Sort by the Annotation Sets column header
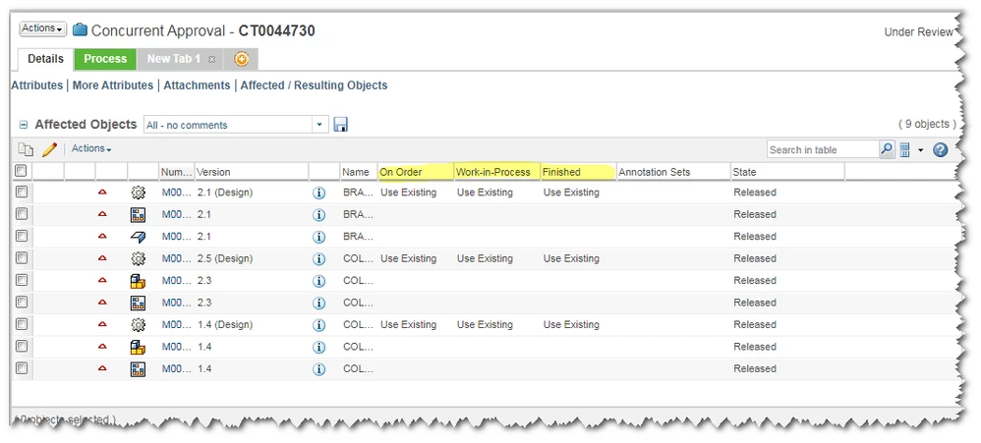 click(x=673, y=172)
